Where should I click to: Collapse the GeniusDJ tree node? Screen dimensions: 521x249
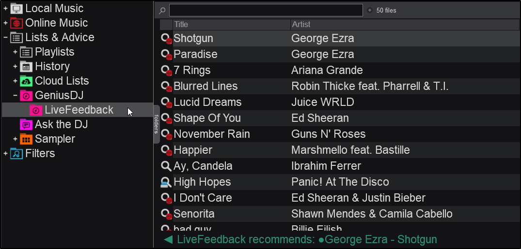(x=15, y=95)
